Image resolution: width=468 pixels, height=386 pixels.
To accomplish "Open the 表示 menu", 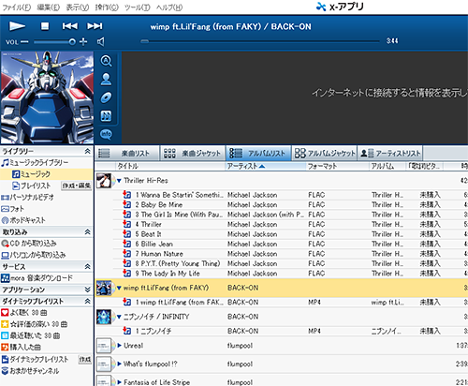I will (78, 7).
